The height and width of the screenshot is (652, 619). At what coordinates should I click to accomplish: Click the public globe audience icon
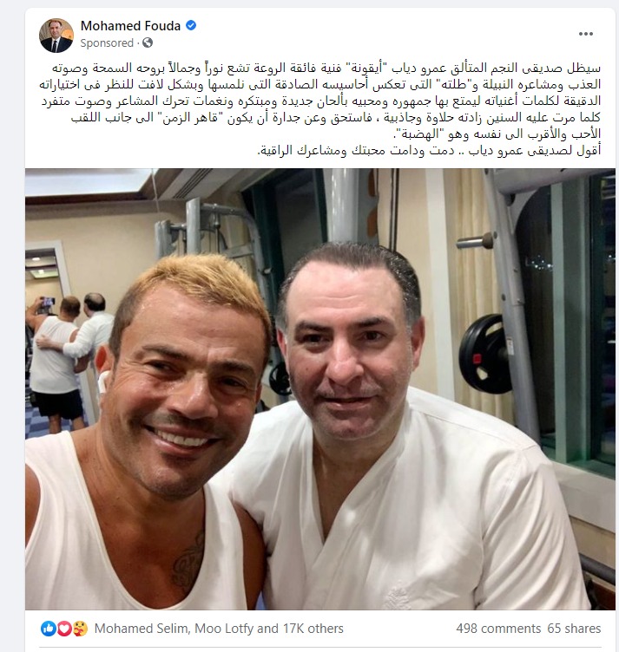[148, 42]
